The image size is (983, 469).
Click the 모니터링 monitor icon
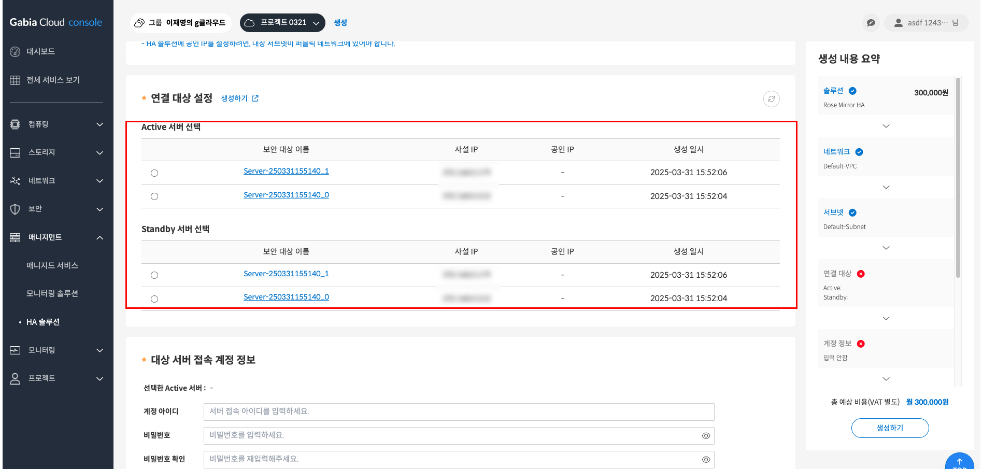coord(15,350)
